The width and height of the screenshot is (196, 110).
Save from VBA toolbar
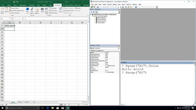[x=98, y=7]
